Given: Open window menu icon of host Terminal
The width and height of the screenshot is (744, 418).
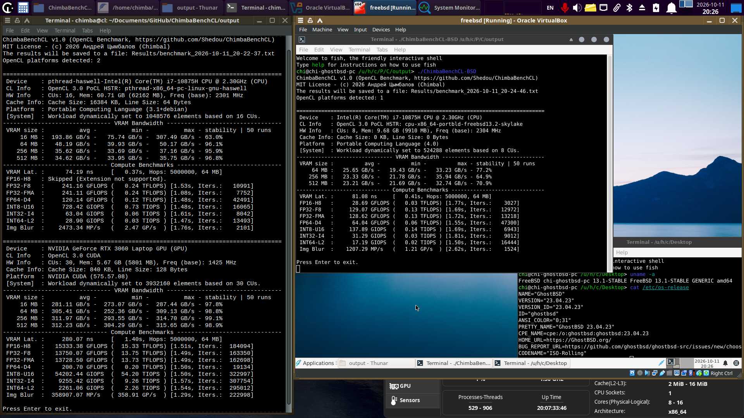Looking at the screenshot, I should tap(7, 20).
